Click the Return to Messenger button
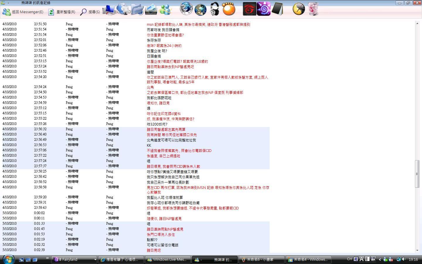The image size is (422, 264). click(23, 12)
